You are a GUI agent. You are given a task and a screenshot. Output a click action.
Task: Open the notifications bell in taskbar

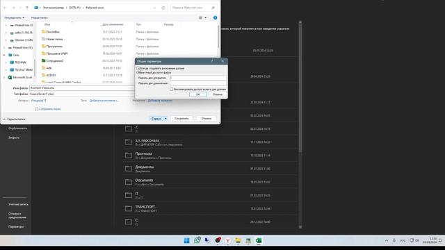click(x=440, y=241)
